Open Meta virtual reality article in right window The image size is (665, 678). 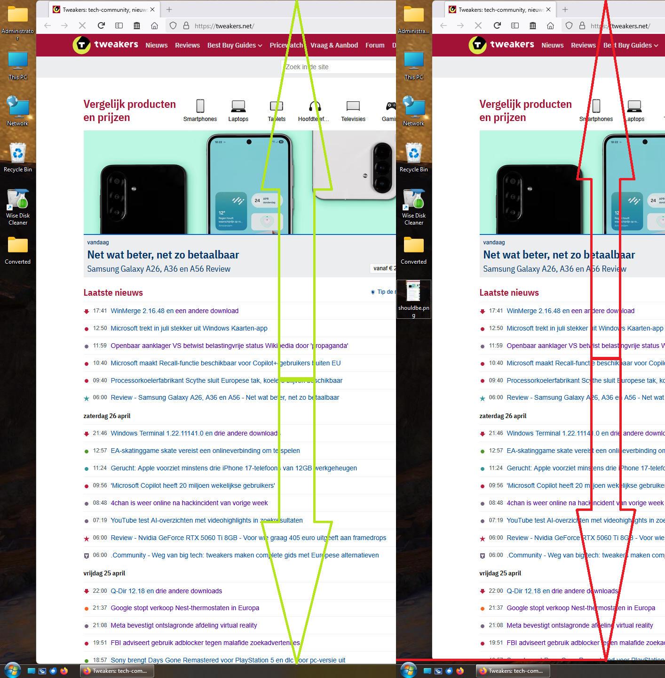580,625
